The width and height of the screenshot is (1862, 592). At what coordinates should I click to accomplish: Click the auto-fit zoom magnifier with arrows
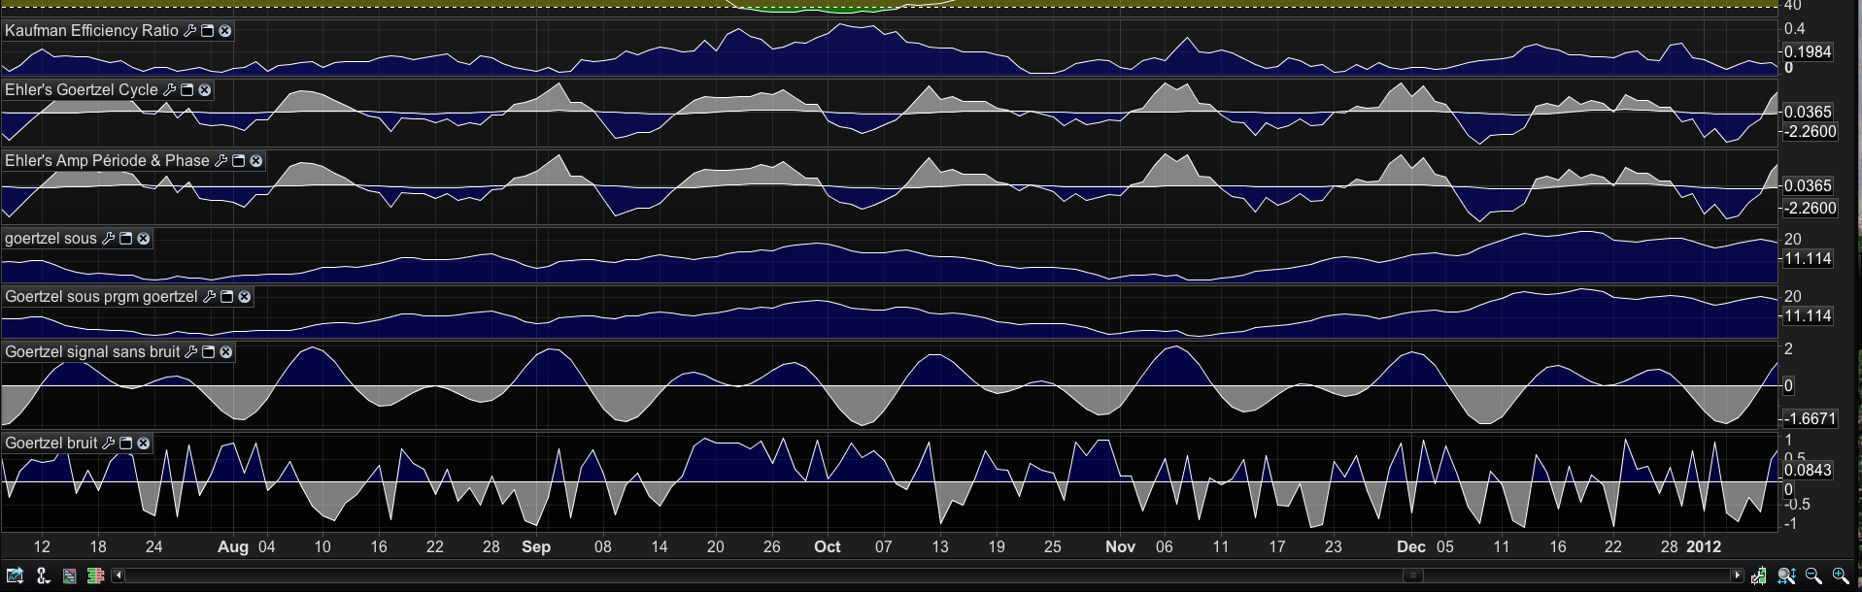click(1786, 576)
